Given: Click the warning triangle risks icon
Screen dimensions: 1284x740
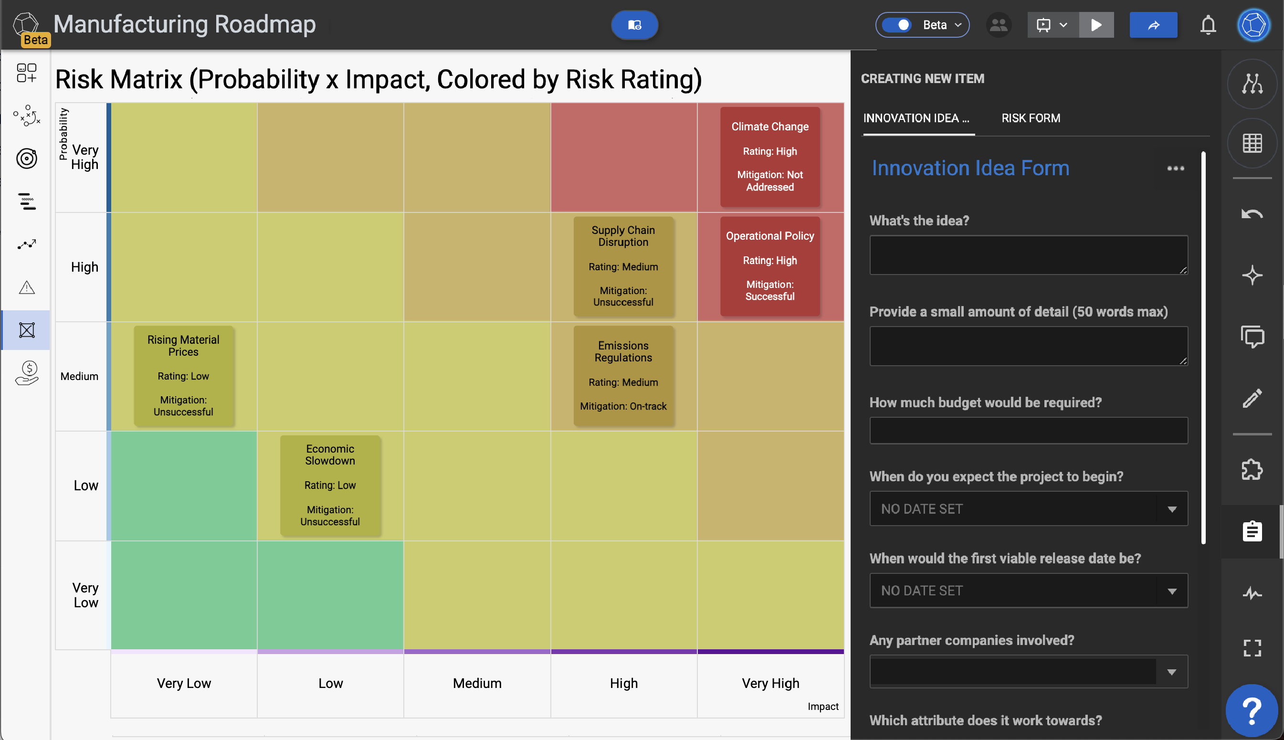Looking at the screenshot, I should (x=26, y=288).
